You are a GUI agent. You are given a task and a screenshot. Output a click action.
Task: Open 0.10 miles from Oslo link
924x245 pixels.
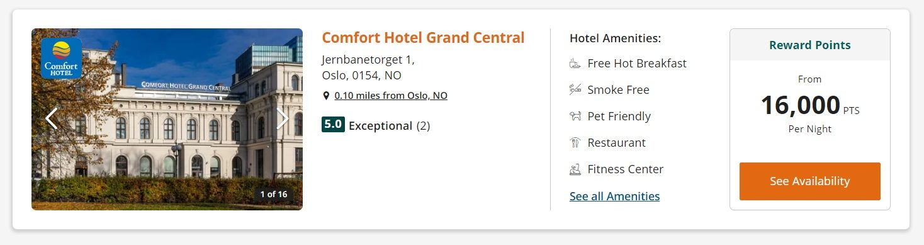tap(391, 96)
